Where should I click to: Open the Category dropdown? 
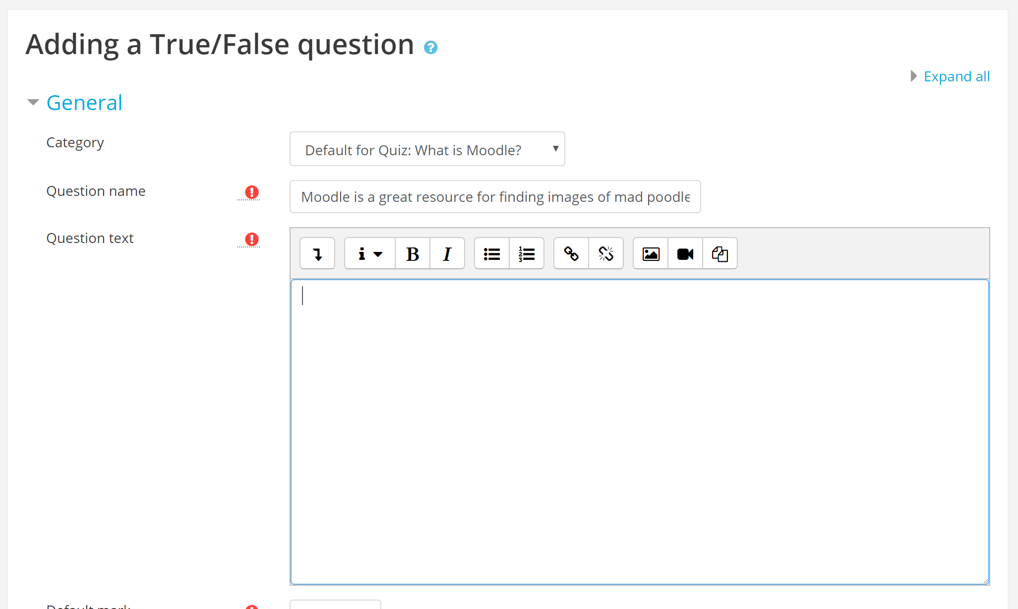coord(427,149)
